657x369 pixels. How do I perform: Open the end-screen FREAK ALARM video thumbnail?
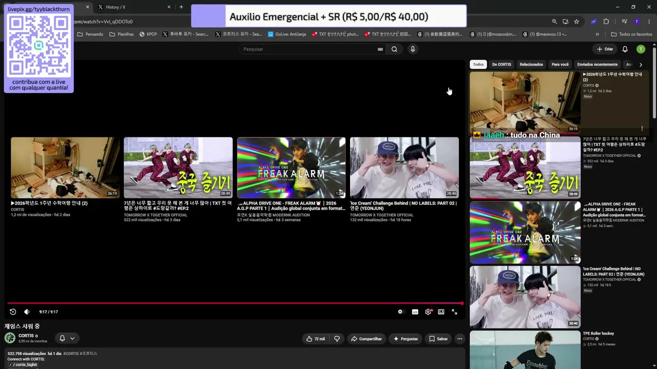291,168
